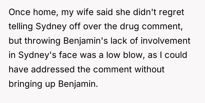The height and width of the screenshot is (103, 205).
Task: Click the word "could" in the paragraph
Action: (176, 55)
